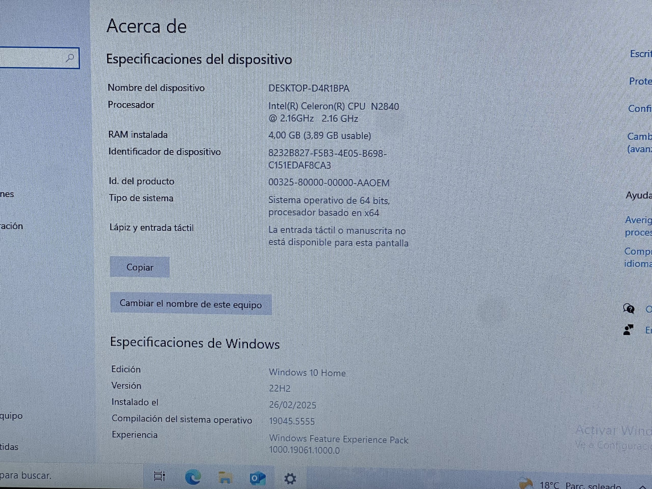Click Cambiar el nombre de este equipo

point(191,304)
